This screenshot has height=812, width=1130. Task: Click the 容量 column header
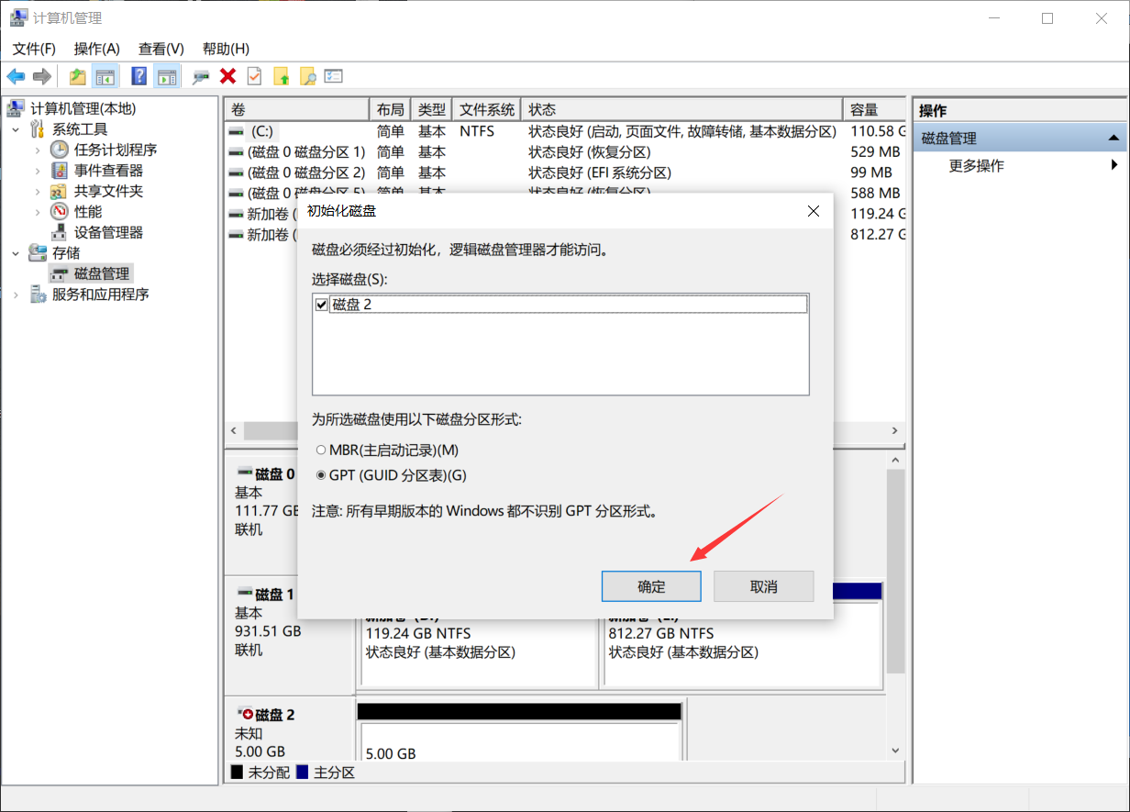point(875,110)
